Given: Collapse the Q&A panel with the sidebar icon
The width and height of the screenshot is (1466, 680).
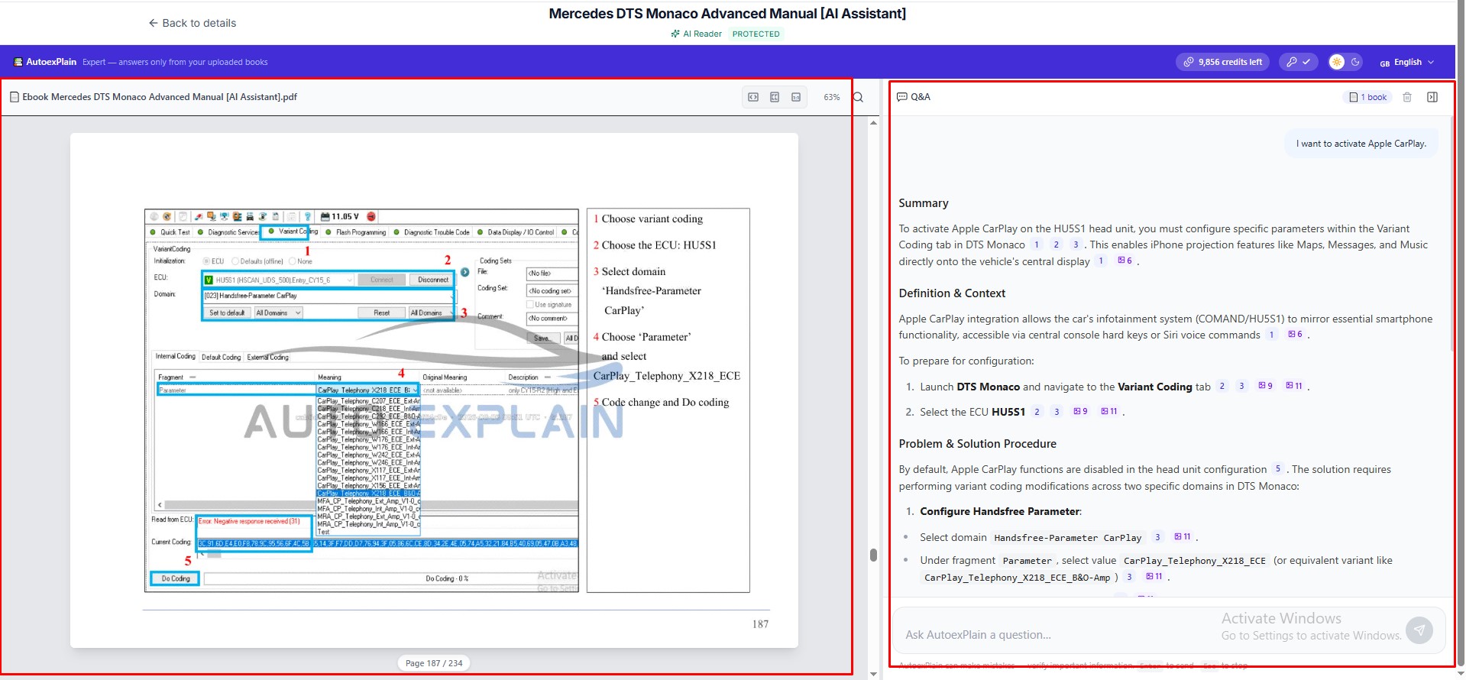Looking at the screenshot, I should click(x=1432, y=97).
